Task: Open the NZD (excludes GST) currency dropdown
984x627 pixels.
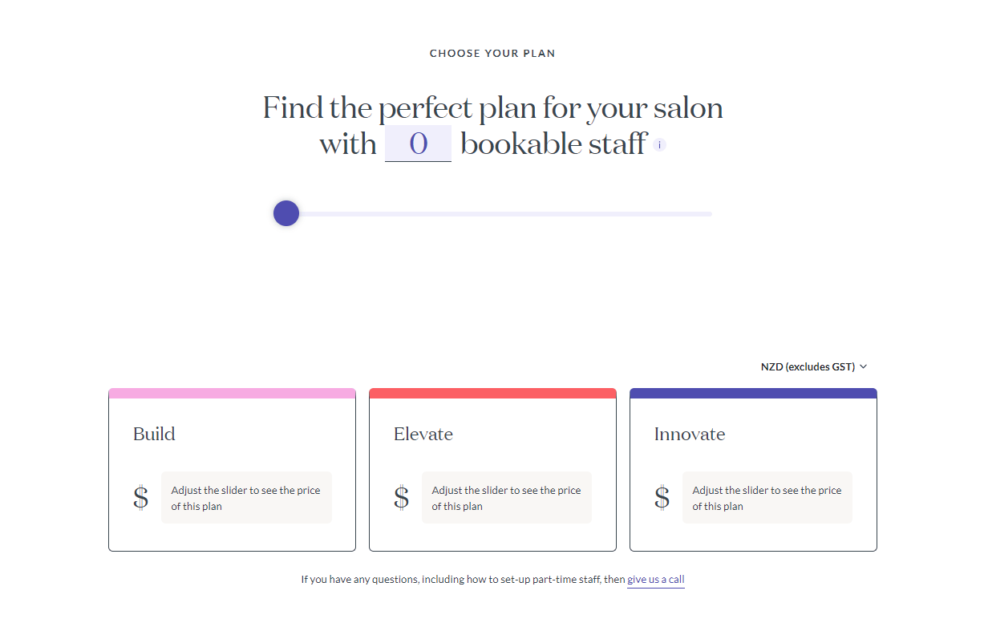Action: tap(814, 367)
